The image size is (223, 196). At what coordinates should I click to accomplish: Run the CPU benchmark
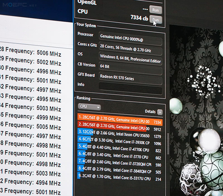click(156, 20)
